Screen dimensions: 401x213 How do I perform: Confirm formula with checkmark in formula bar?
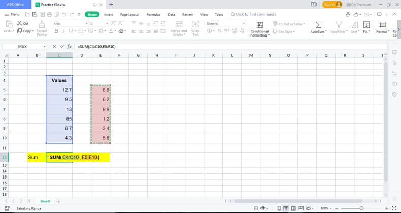(62, 47)
